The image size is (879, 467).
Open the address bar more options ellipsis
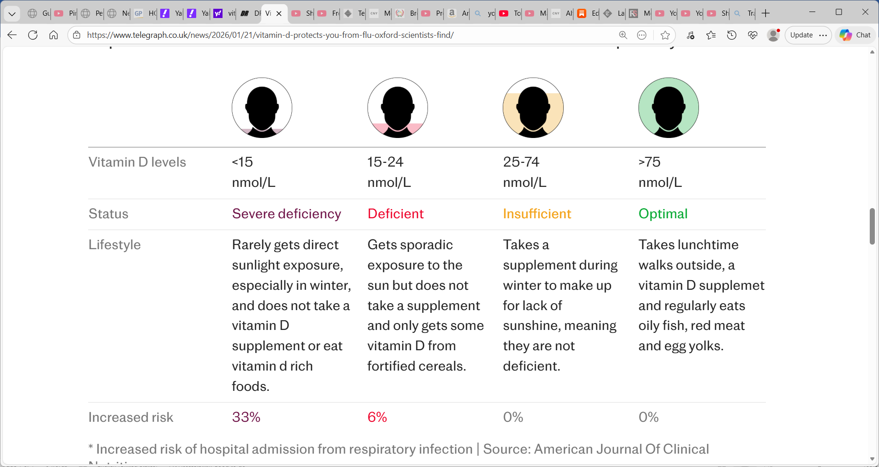tap(642, 35)
